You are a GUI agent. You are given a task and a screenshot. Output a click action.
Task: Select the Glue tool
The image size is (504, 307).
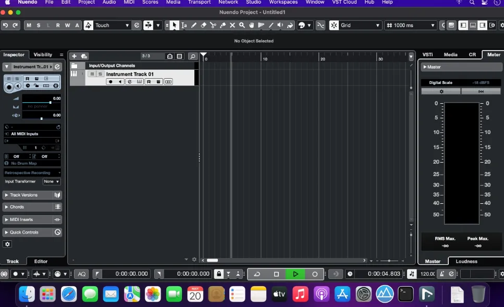(x=223, y=25)
